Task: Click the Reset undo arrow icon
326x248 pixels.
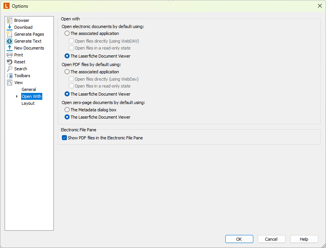Action: (10, 62)
